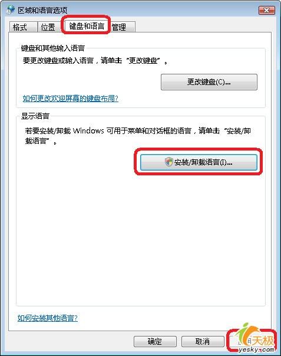Click the 键盘和其他输入语言 group label
Screen dimensions: 281x356
(53, 48)
